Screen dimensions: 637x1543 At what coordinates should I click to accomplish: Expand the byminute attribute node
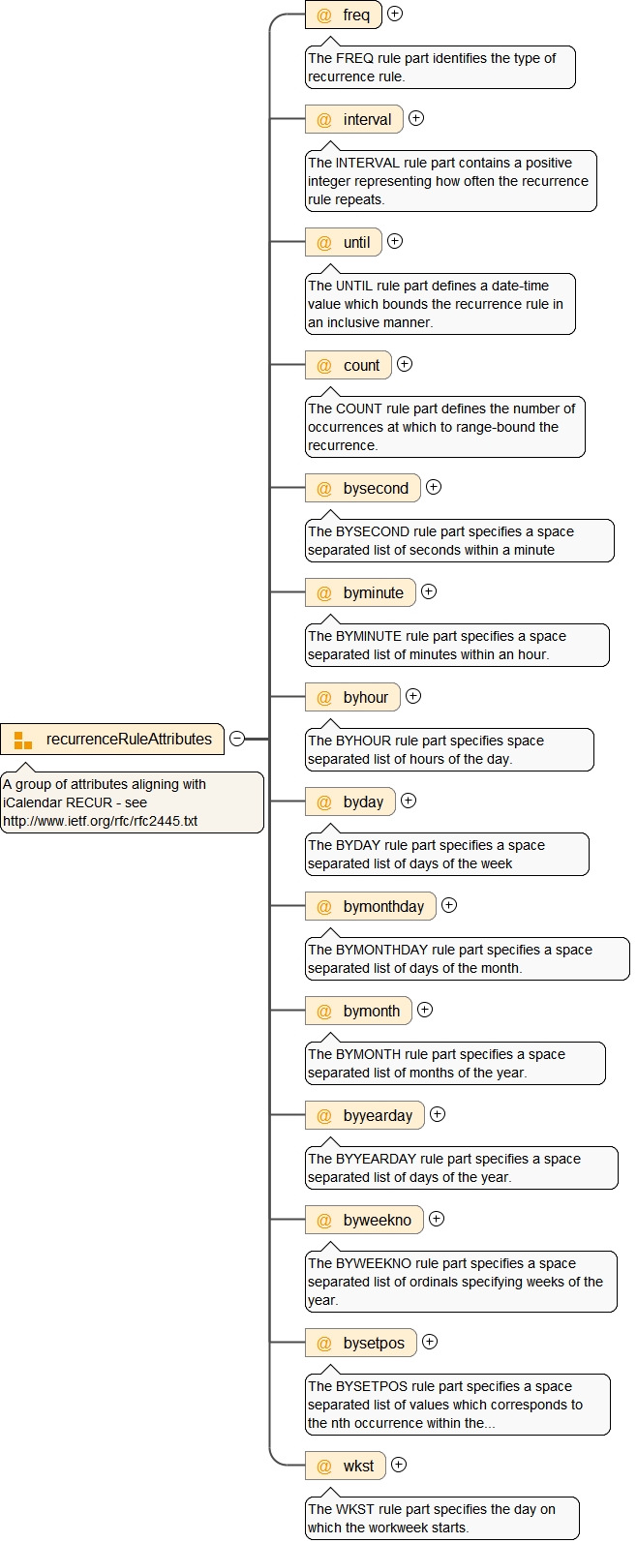429,591
